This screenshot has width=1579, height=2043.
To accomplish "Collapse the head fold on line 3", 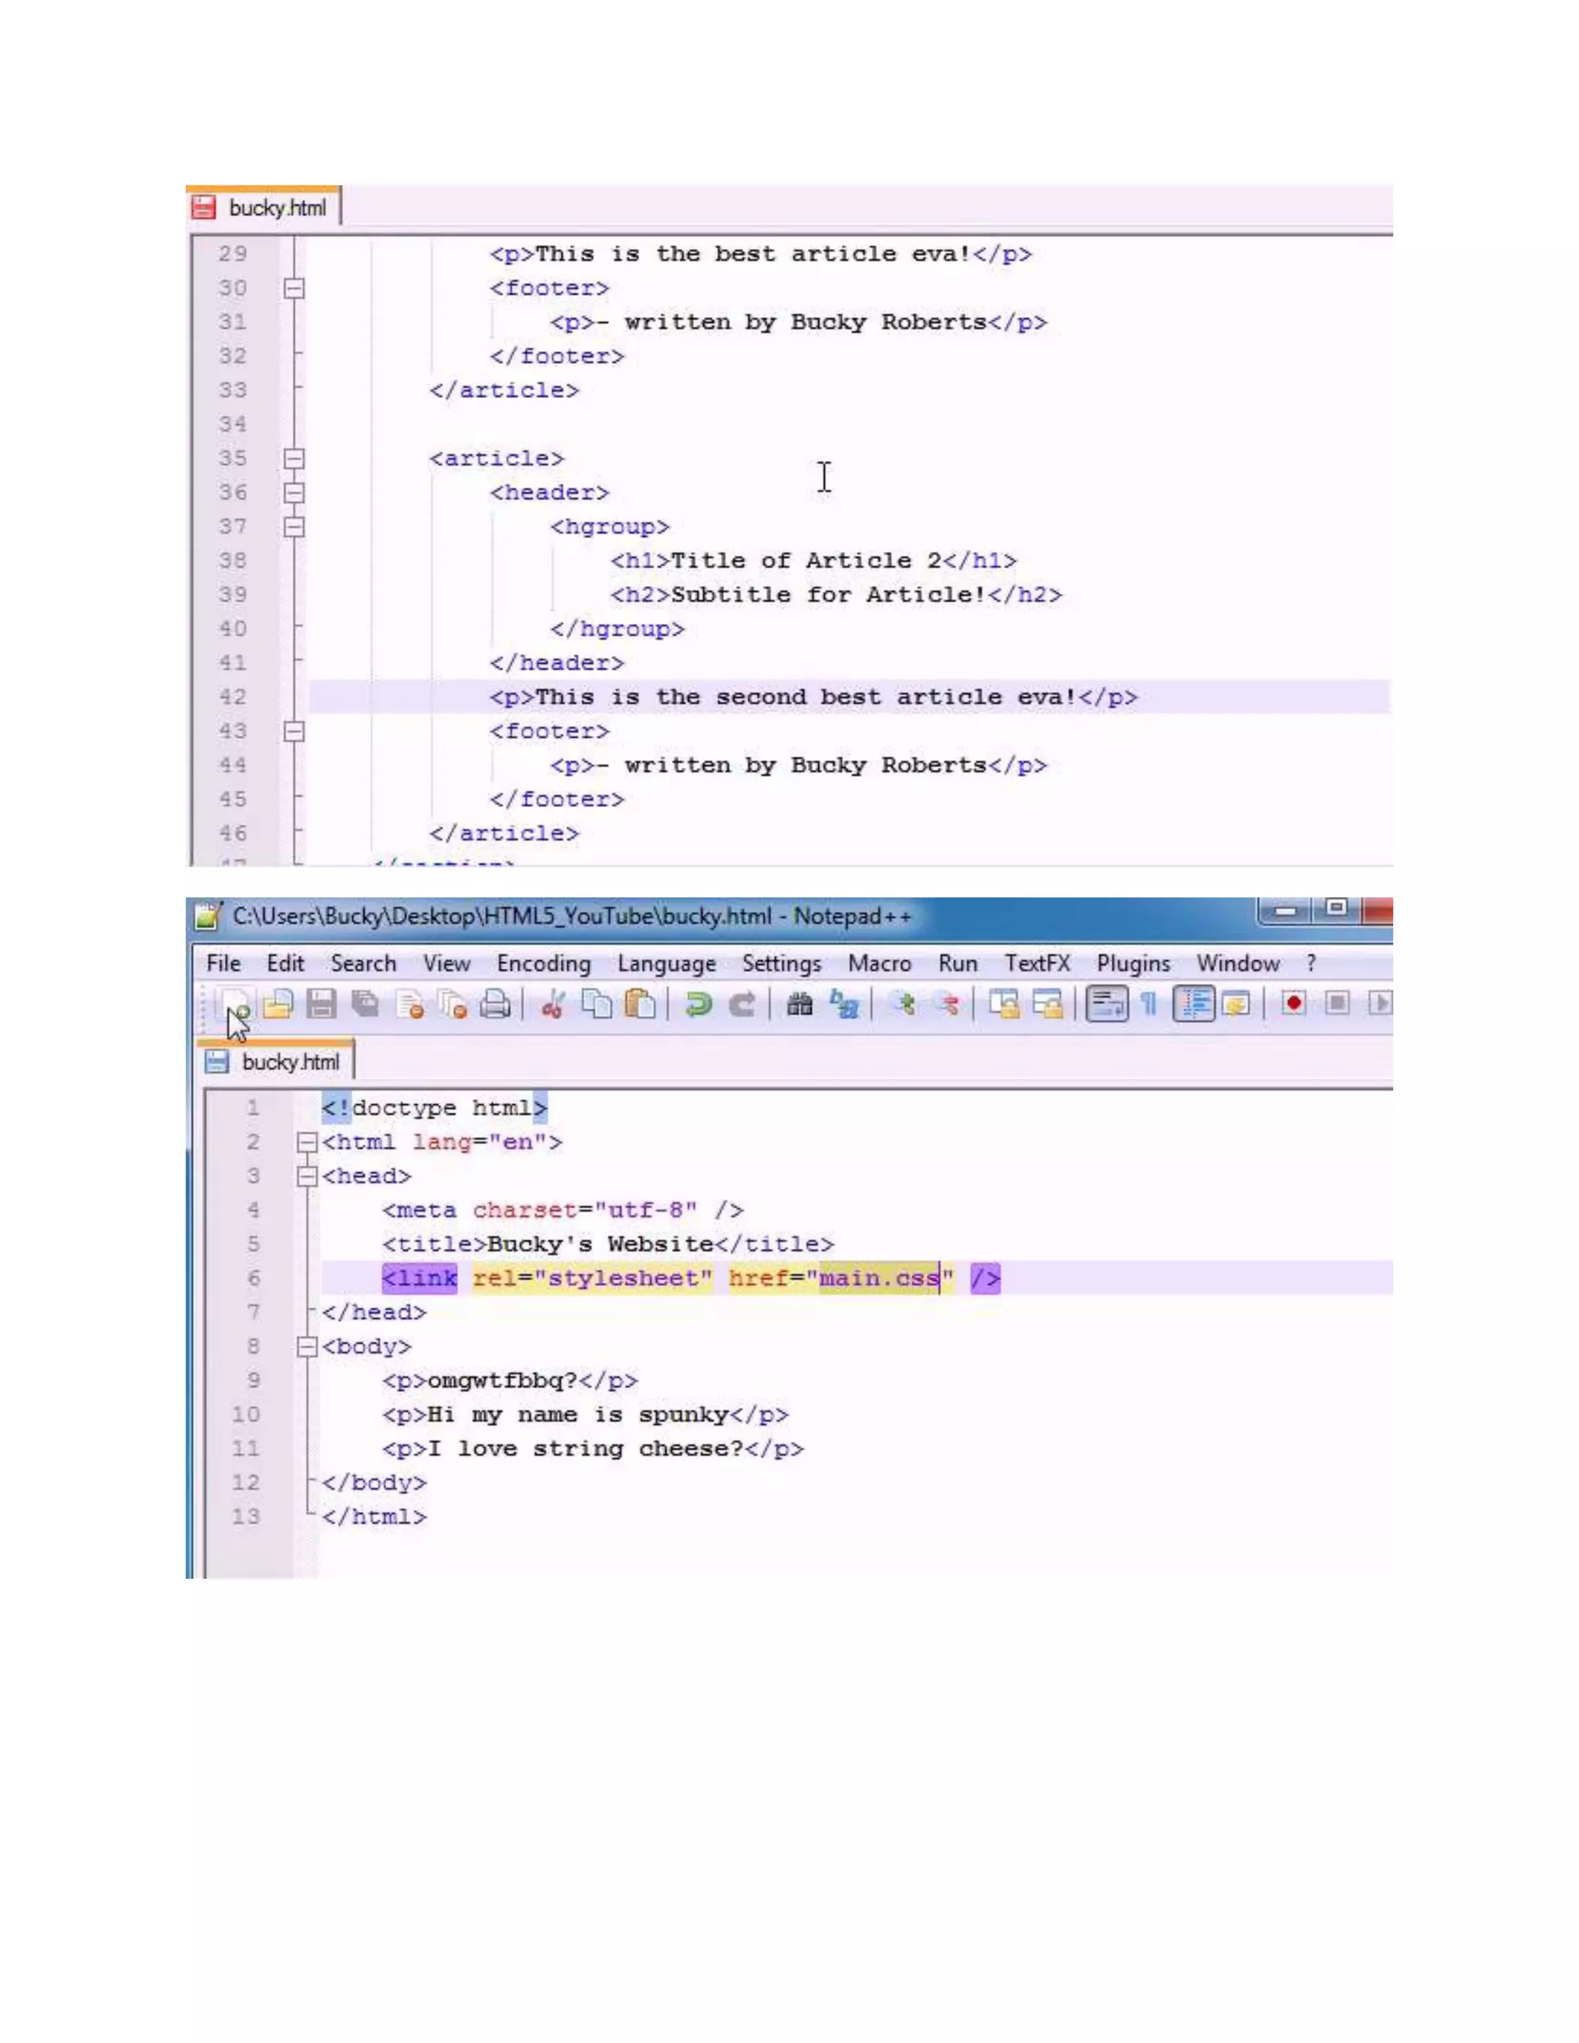I will 307,1176.
